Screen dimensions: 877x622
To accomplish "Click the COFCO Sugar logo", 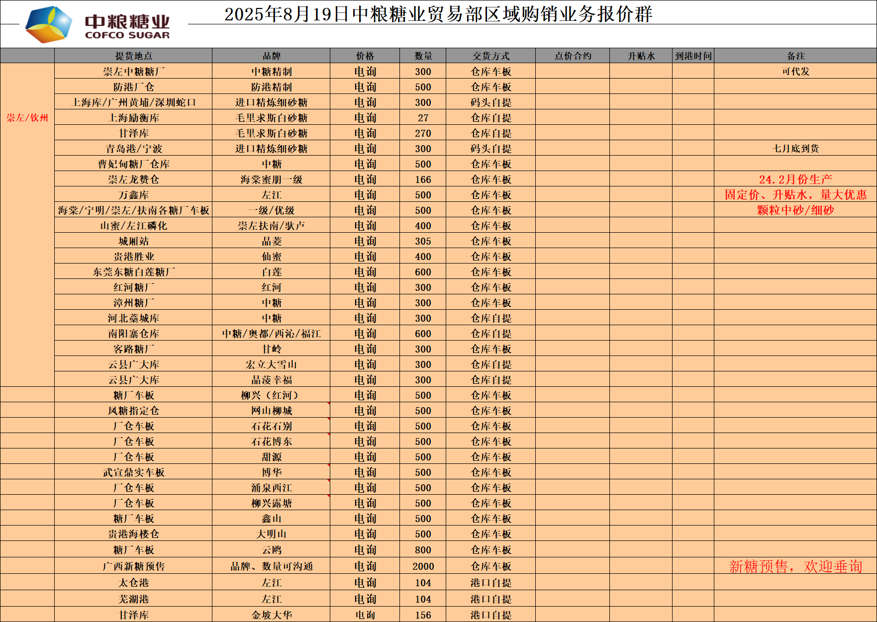I will pos(97,24).
